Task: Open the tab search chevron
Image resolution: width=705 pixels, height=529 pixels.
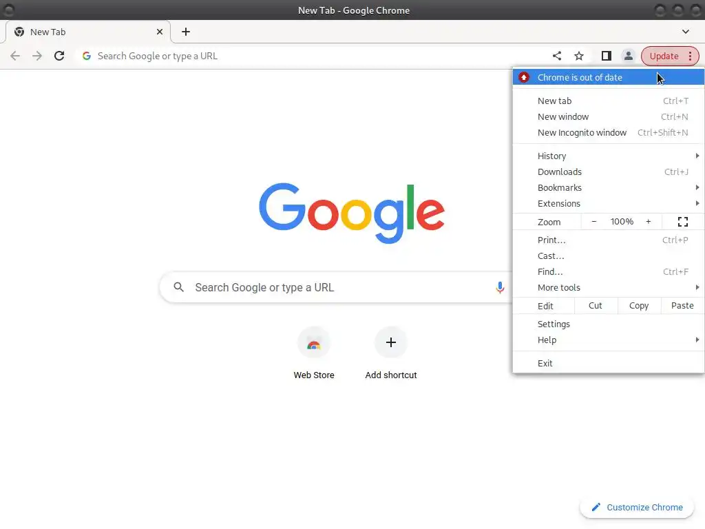Action: point(685,32)
